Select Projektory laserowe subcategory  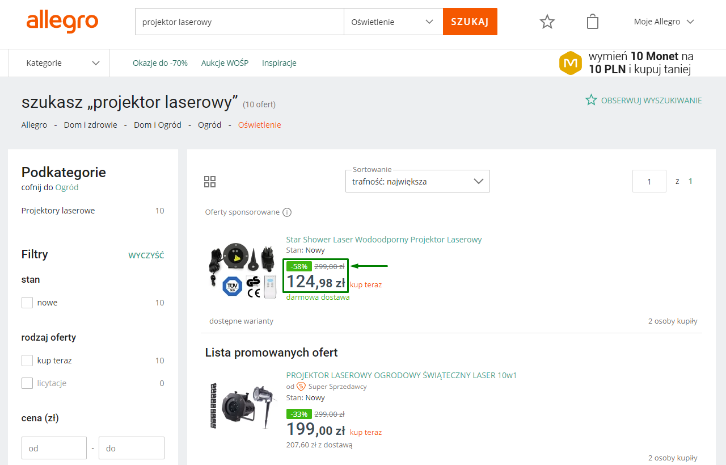[58, 211]
